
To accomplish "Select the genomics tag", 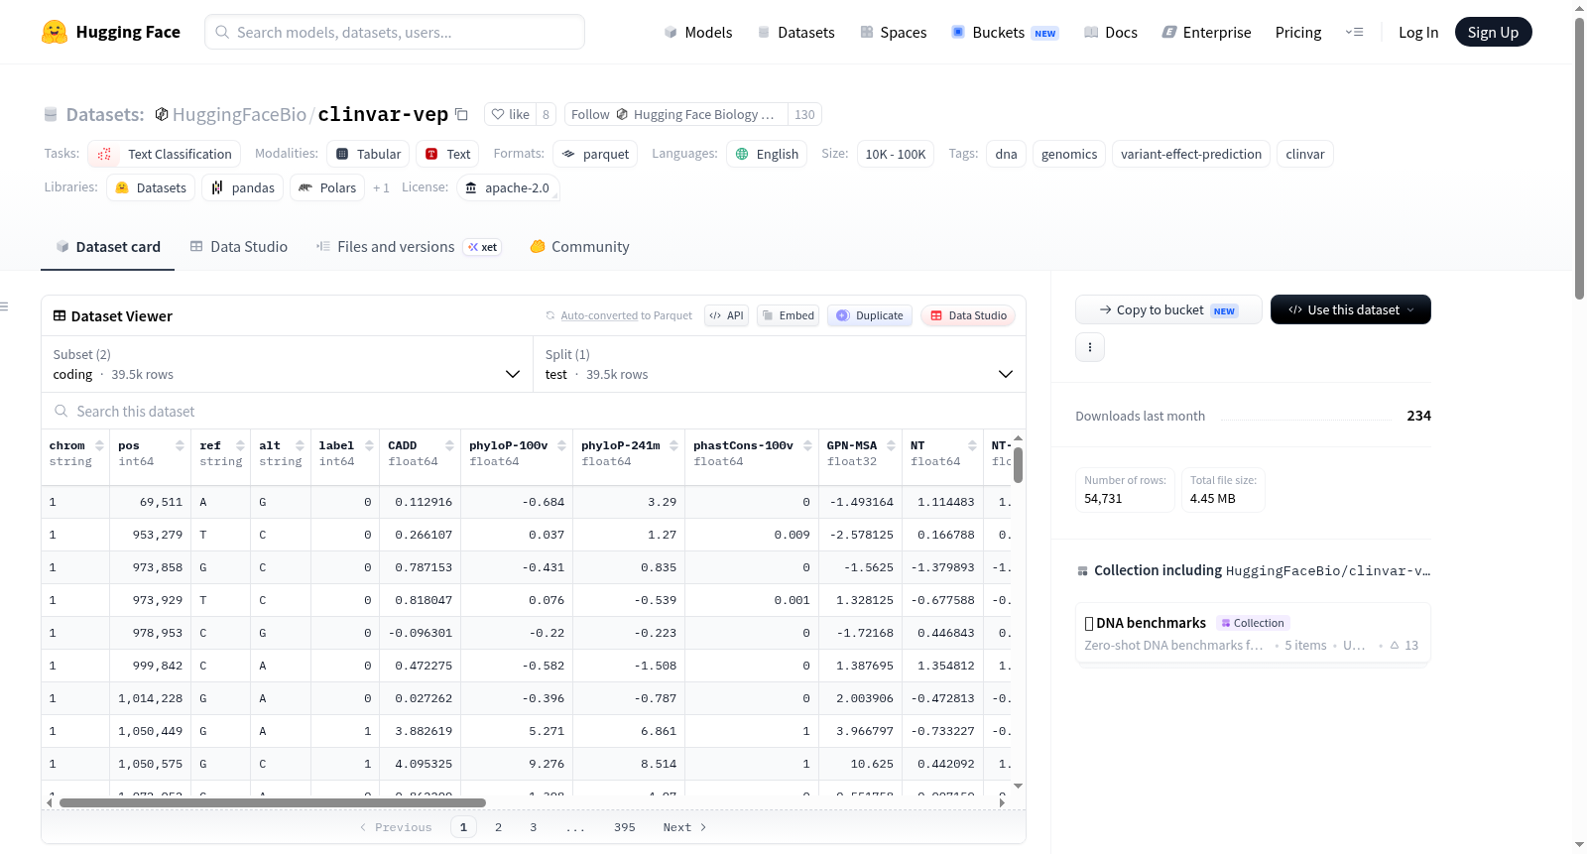I will pos(1068,154).
